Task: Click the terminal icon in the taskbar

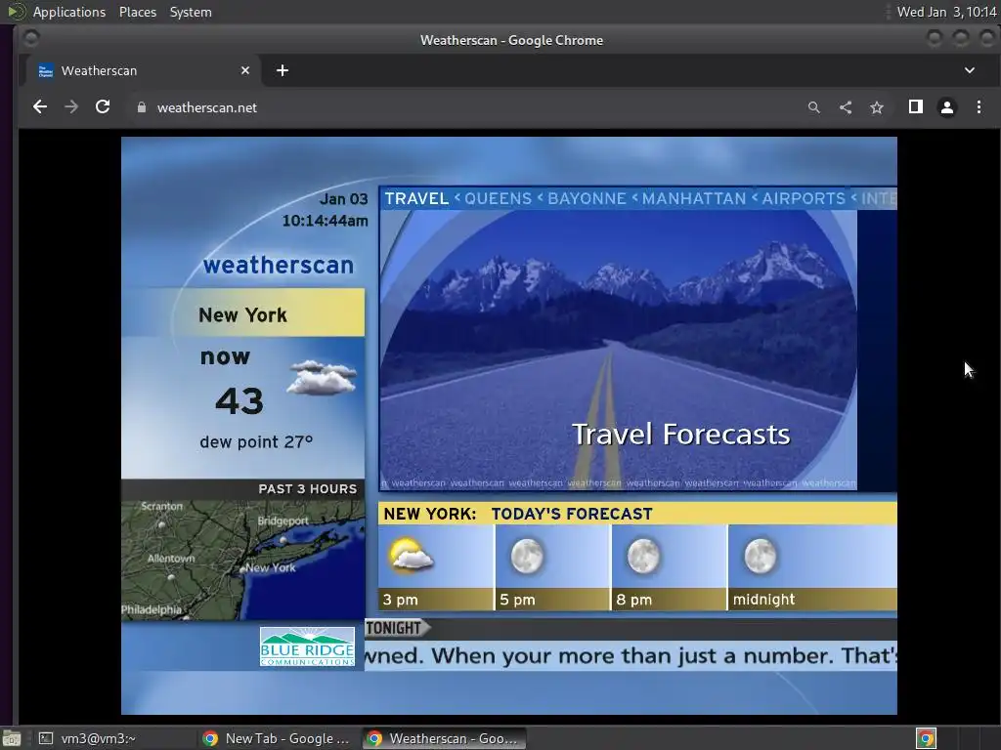Action: point(46,738)
